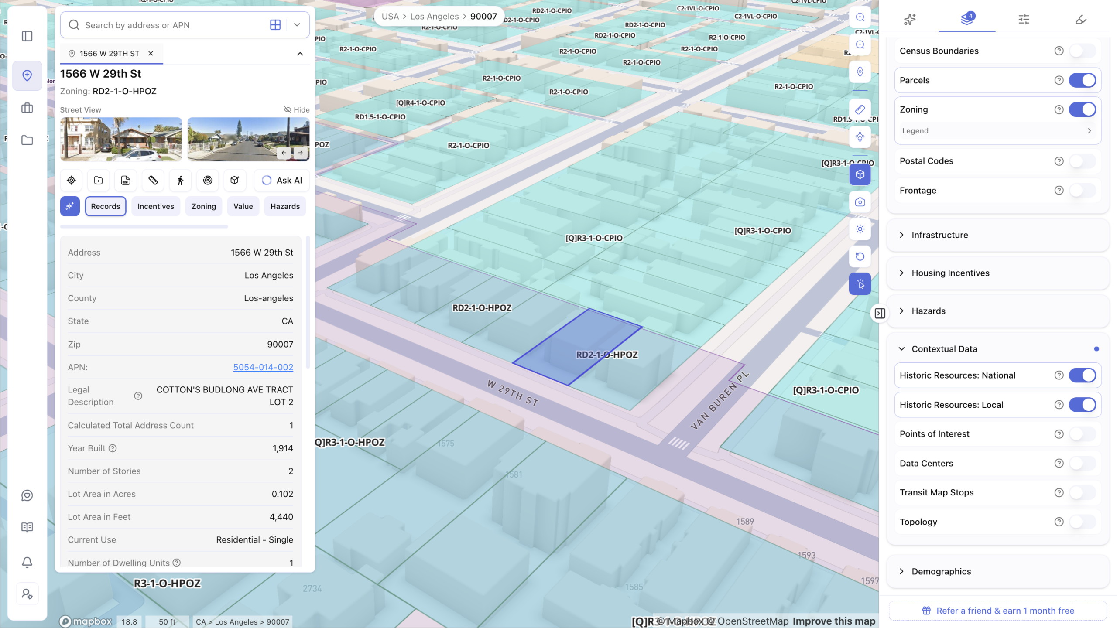Open the layers tab icon with badge
1117x628 pixels.
coord(967,19)
